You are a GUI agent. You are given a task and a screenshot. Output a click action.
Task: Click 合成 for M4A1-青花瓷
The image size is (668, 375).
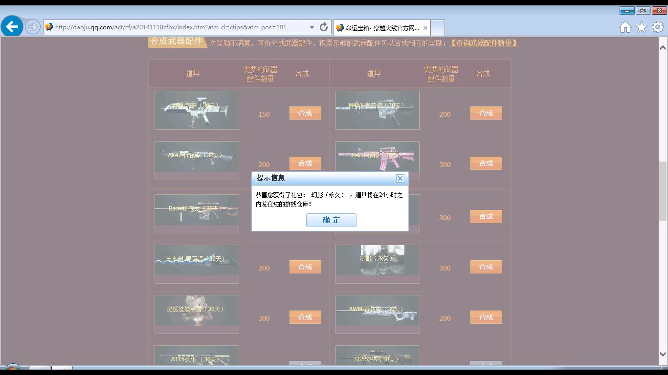coord(486,113)
